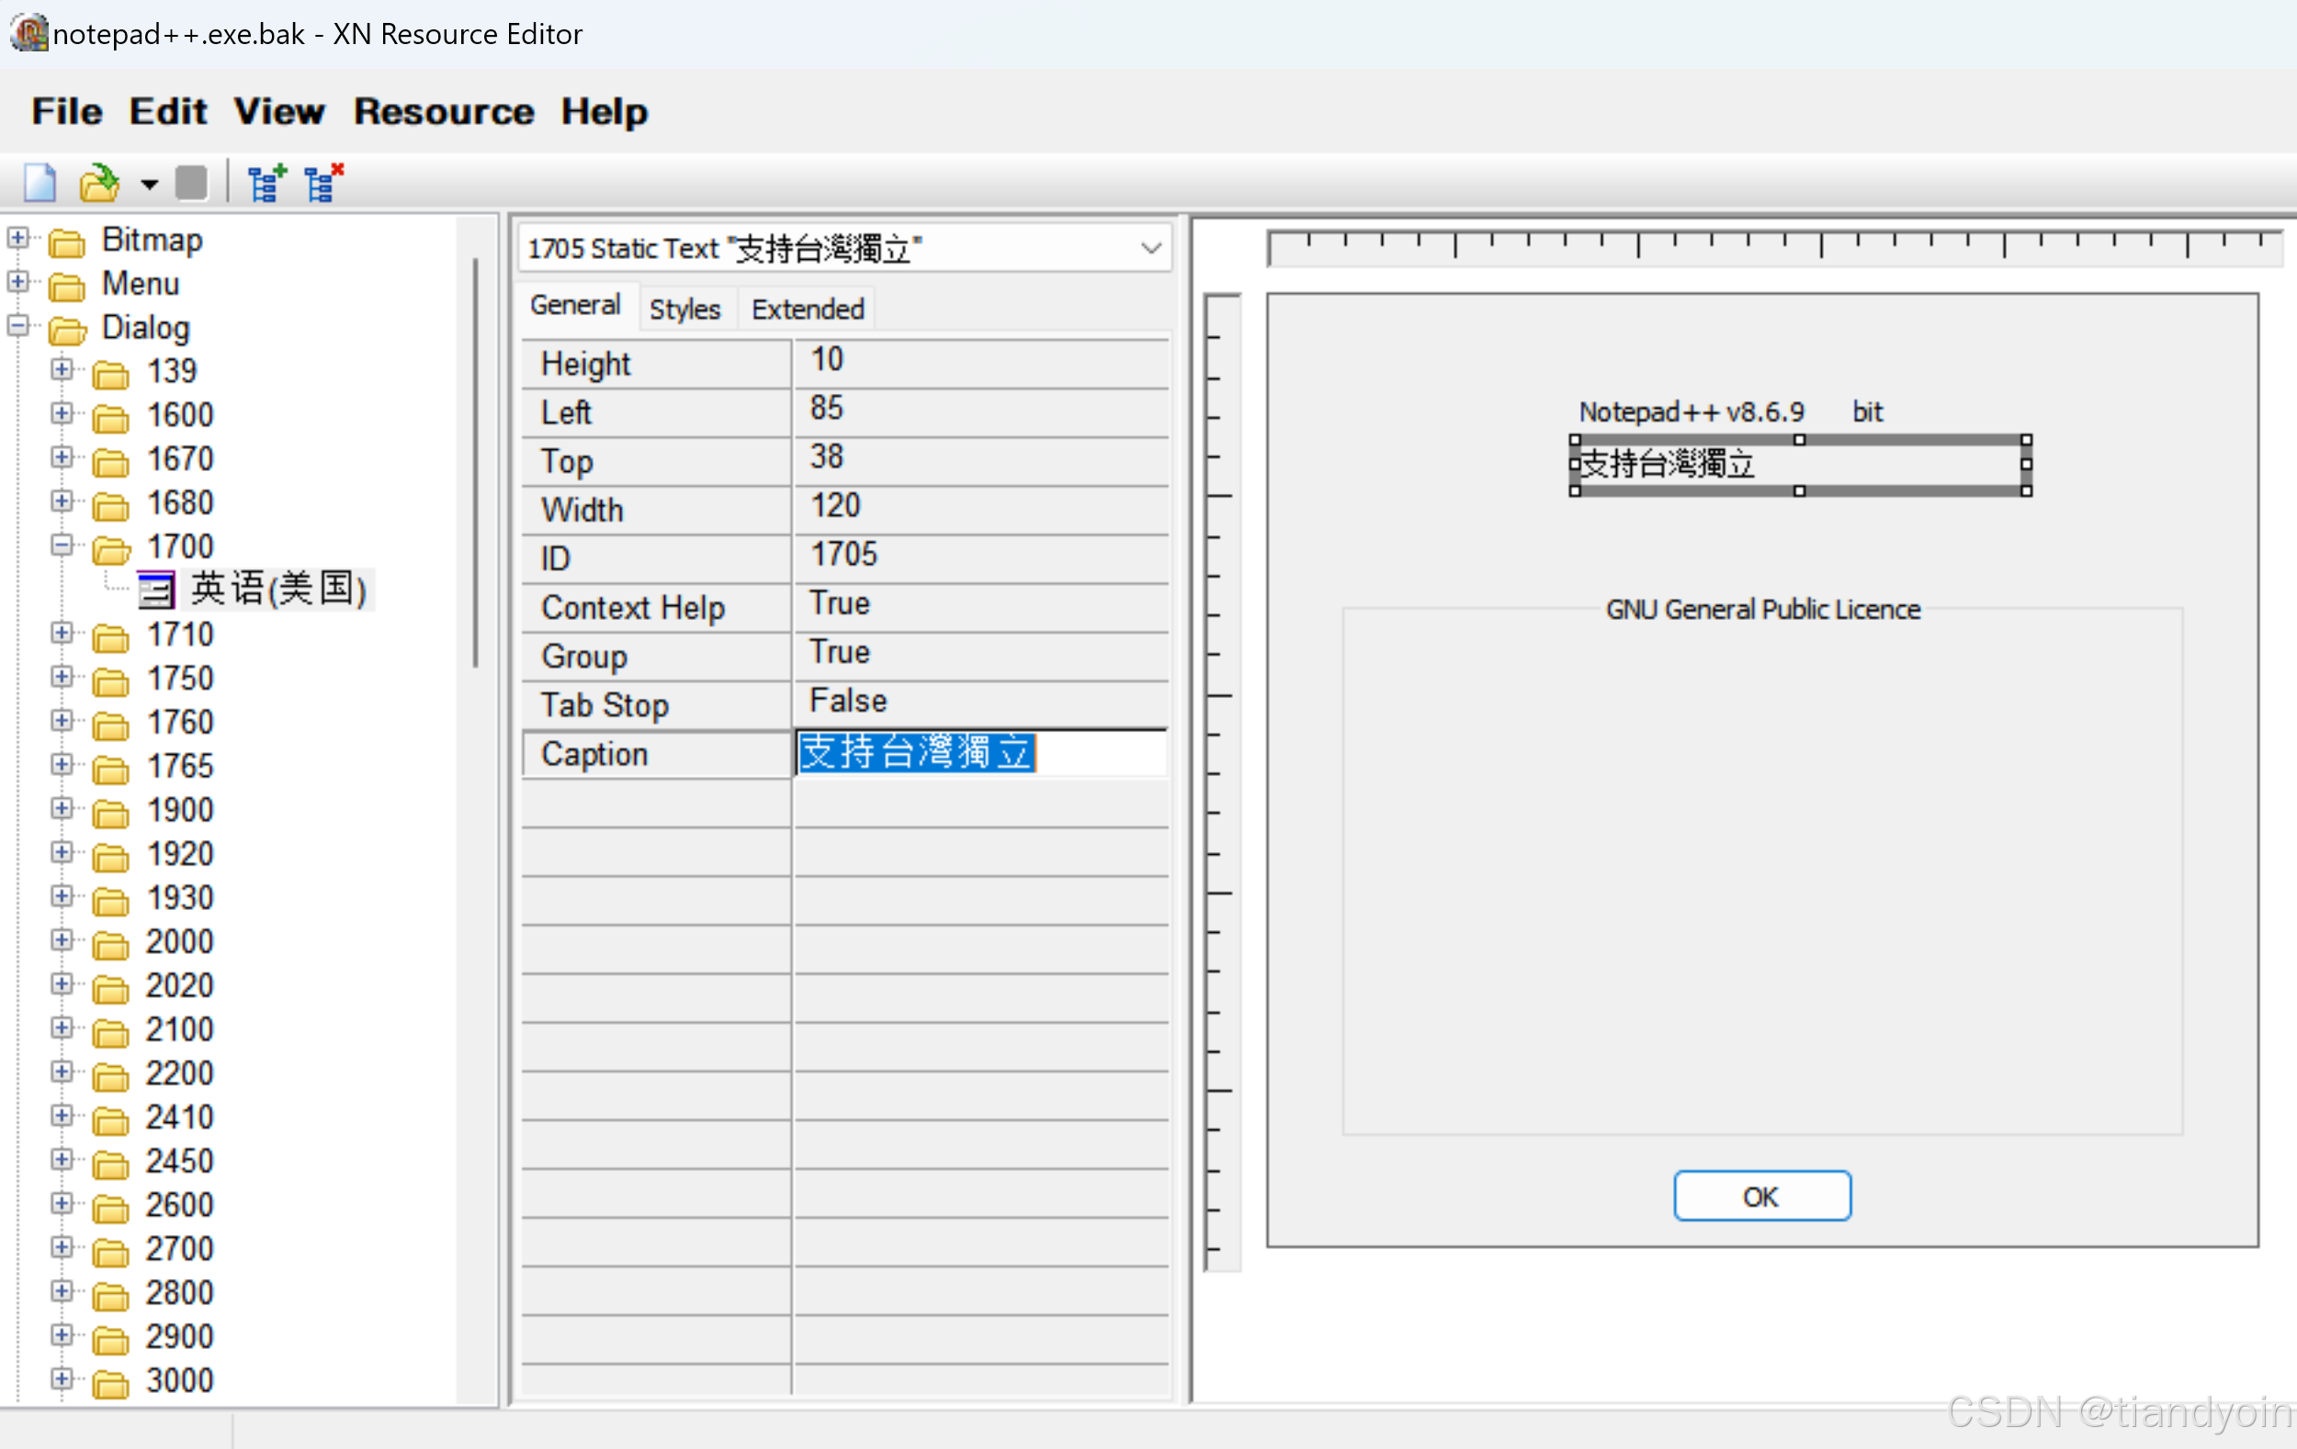Collapse the 1700 dialog folder
Viewport: 2297px width, 1449px height.
tap(62, 545)
